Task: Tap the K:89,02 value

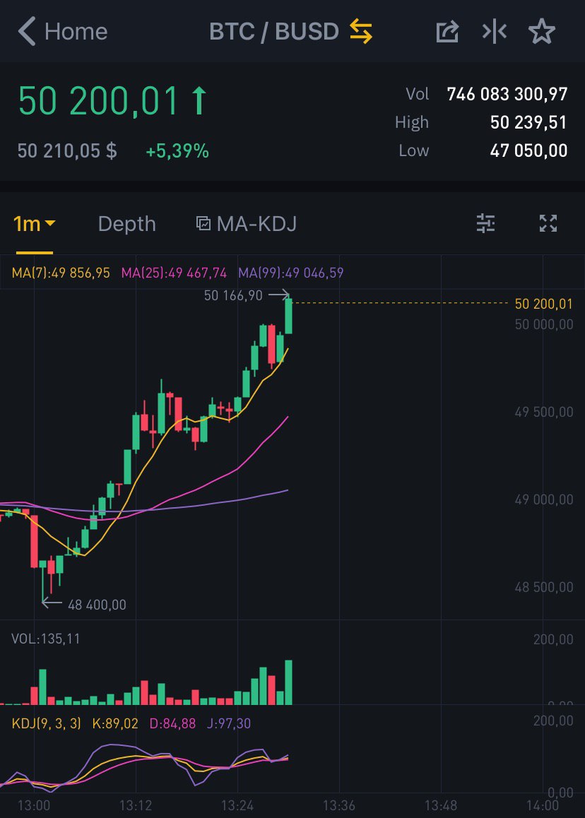Action: [115, 723]
